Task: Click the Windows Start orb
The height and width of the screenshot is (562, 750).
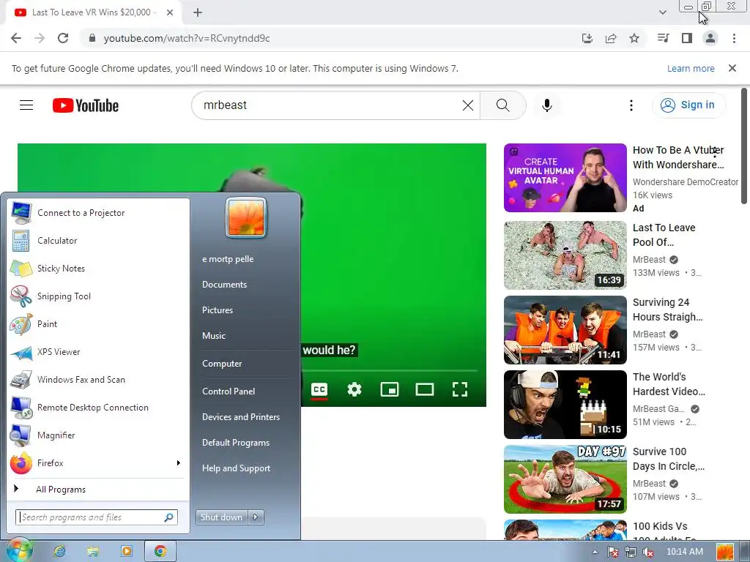Action: [20, 550]
